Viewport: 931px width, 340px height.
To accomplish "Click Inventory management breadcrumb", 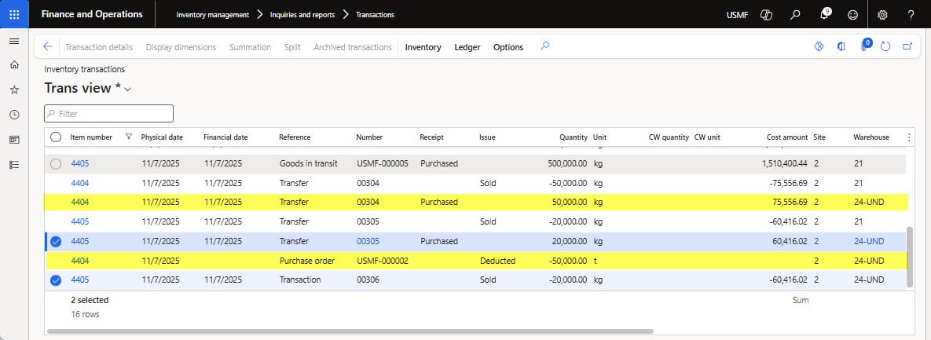I will click(213, 15).
